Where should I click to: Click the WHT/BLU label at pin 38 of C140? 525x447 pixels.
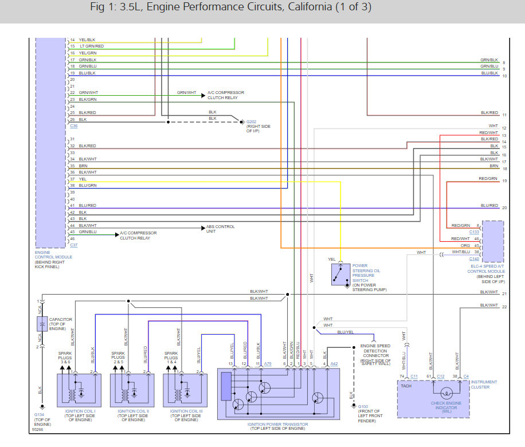pyautogui.click(x=461, y=252)
